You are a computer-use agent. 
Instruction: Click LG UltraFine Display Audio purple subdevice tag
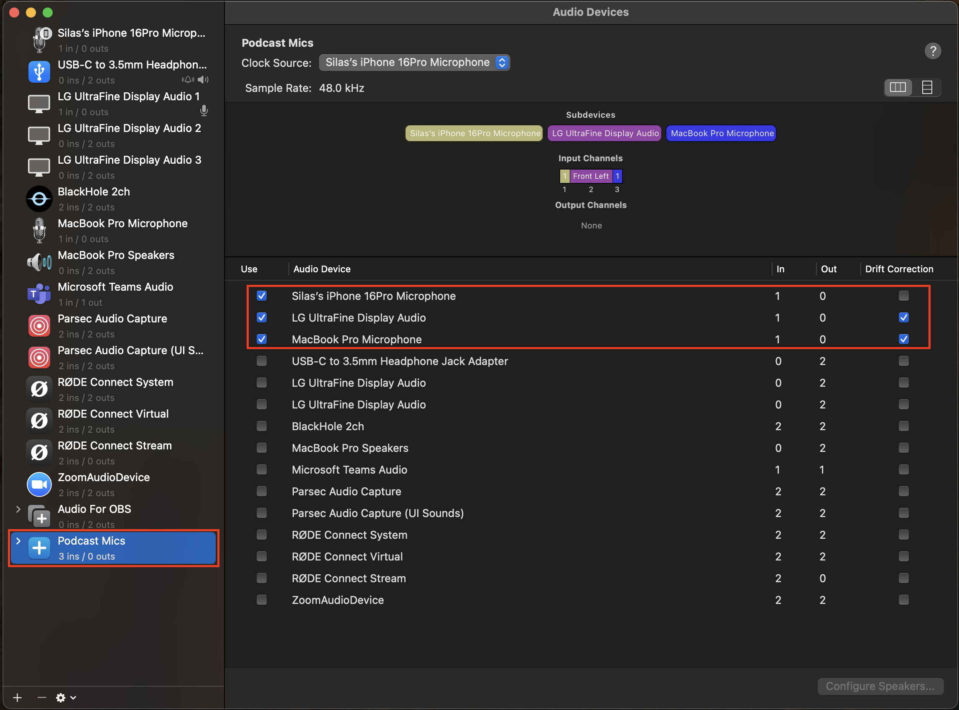click(605, 133)
